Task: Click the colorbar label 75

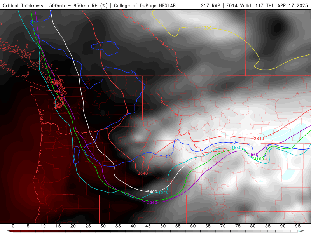Action: click(238, 226)
